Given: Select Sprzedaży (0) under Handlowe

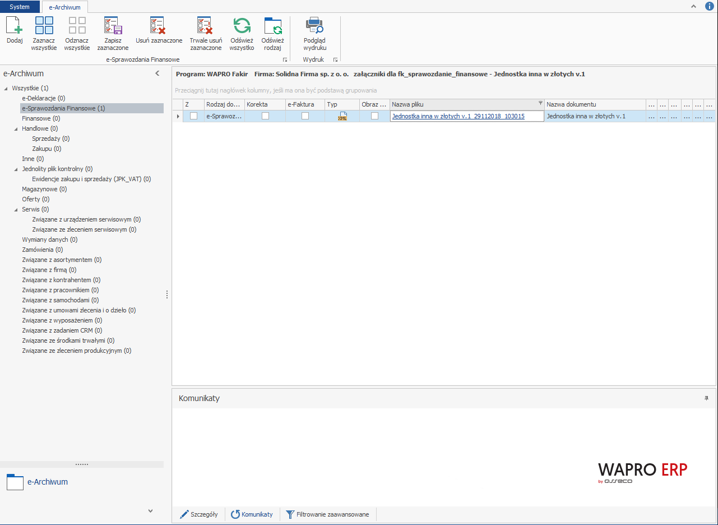Looking at the screenshot, I should 50,139.
